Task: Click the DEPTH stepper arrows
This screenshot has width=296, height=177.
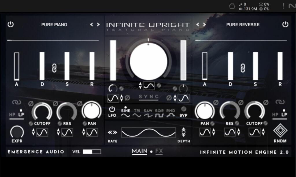Action: (184, 132)
